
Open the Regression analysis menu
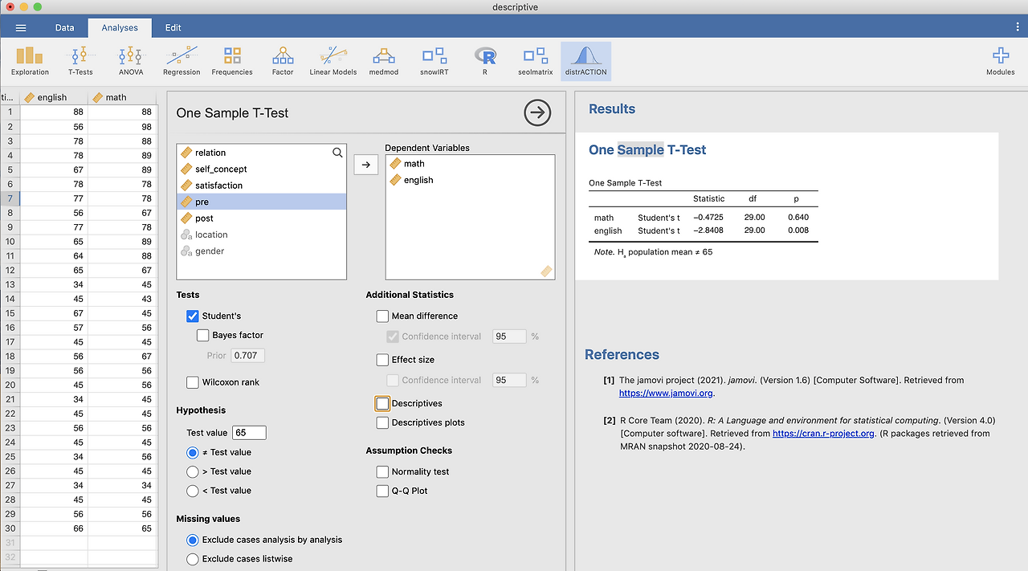pos(182,61)
